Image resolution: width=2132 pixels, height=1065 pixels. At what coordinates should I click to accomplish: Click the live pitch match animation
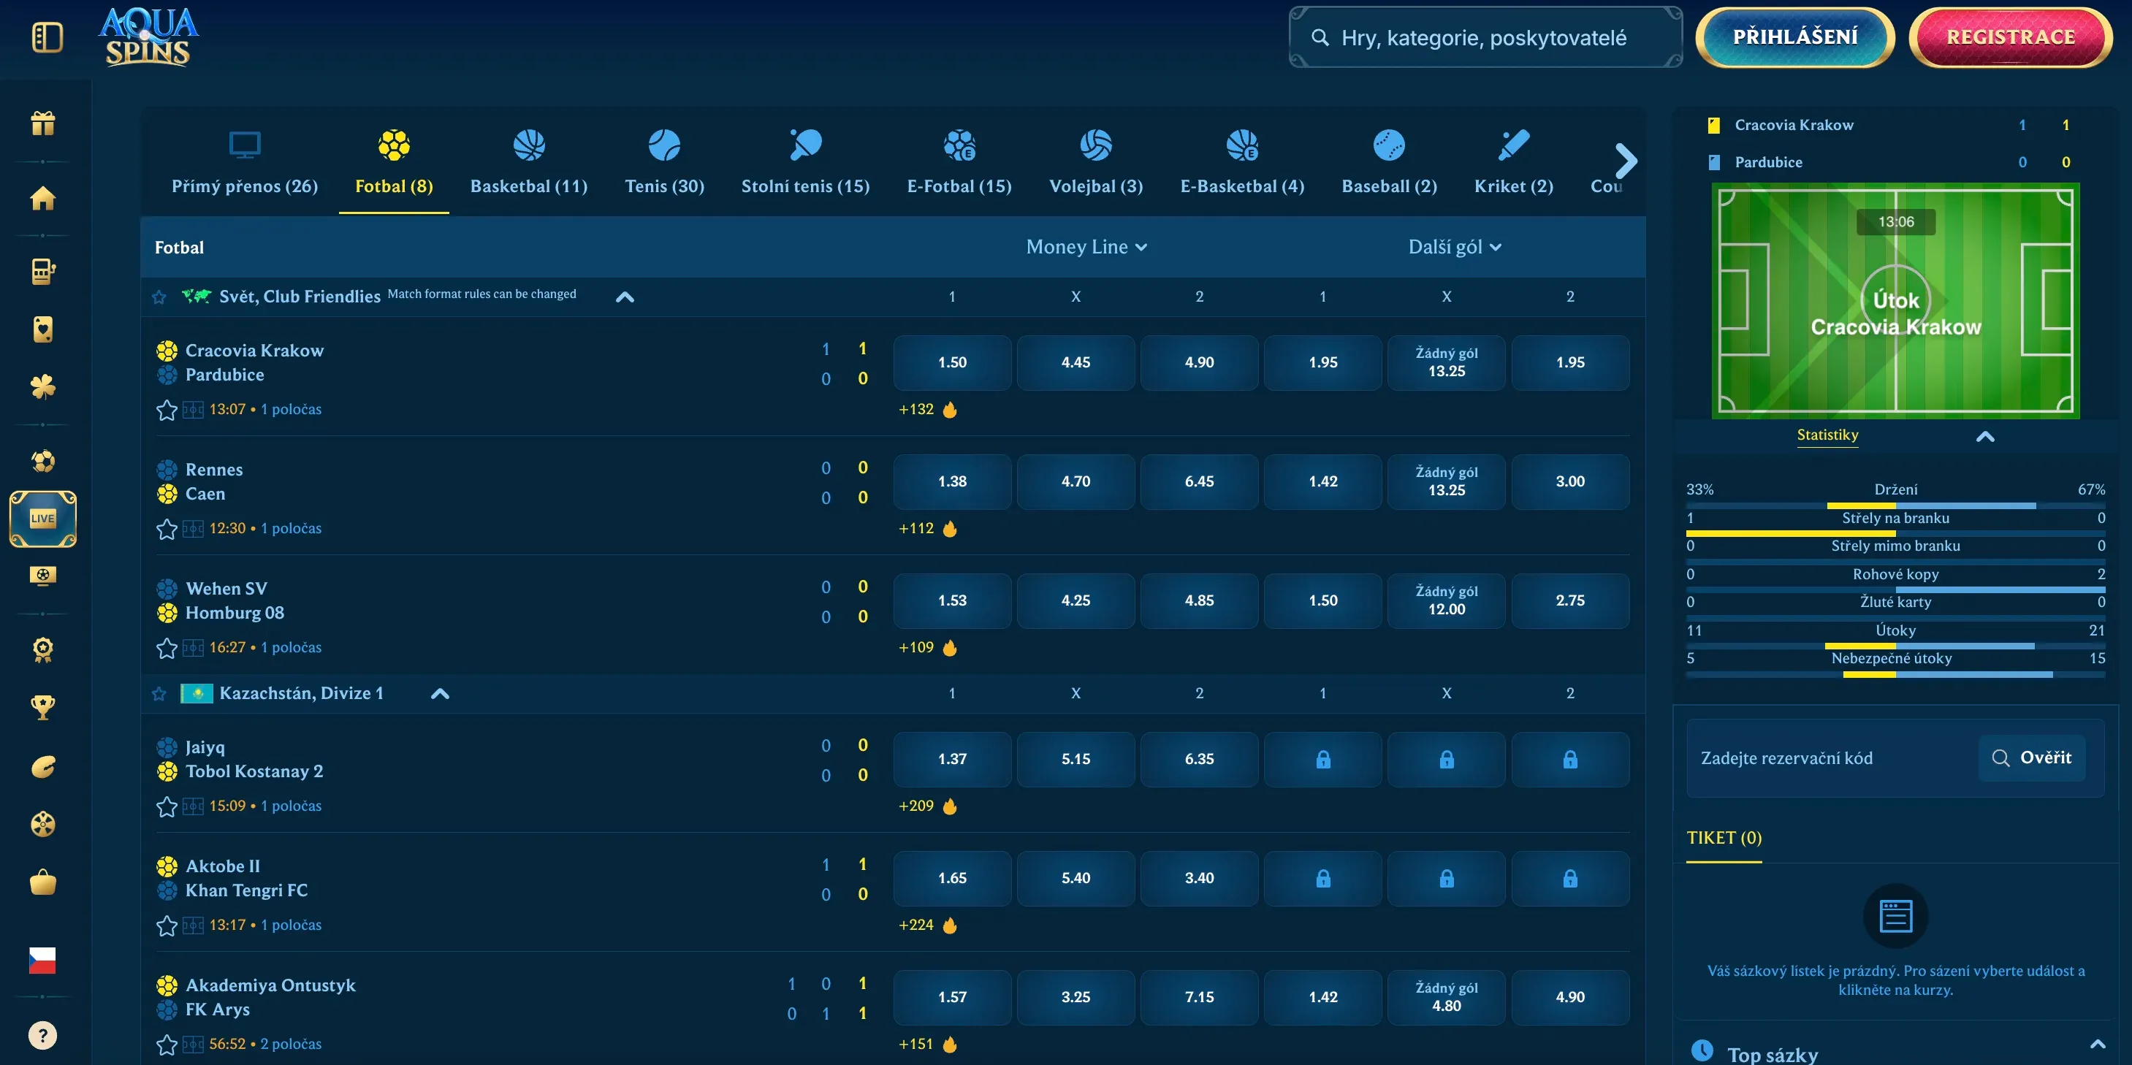[x=1895, y=300]
